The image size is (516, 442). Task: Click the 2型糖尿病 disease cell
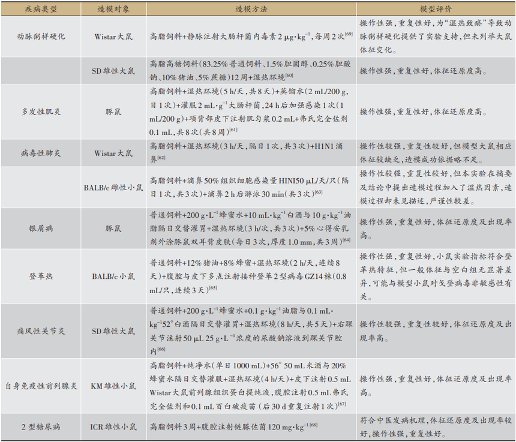pyautogui.click(x=40, y=427)
